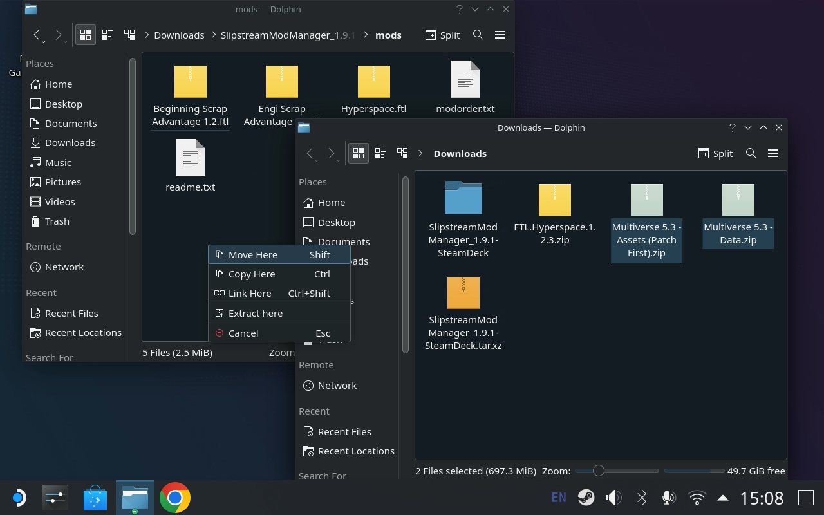Select modorder.txt in mods window
Screen dimensions: 824x515
[x=465, y=88]
